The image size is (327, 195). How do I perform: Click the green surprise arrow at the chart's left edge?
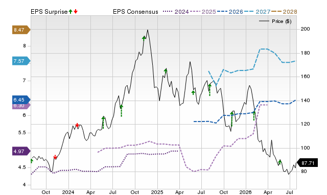click(x=32, y=161)
